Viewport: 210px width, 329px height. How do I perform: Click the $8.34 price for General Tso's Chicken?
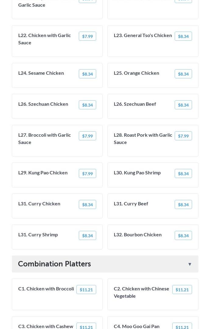[183, 36]
